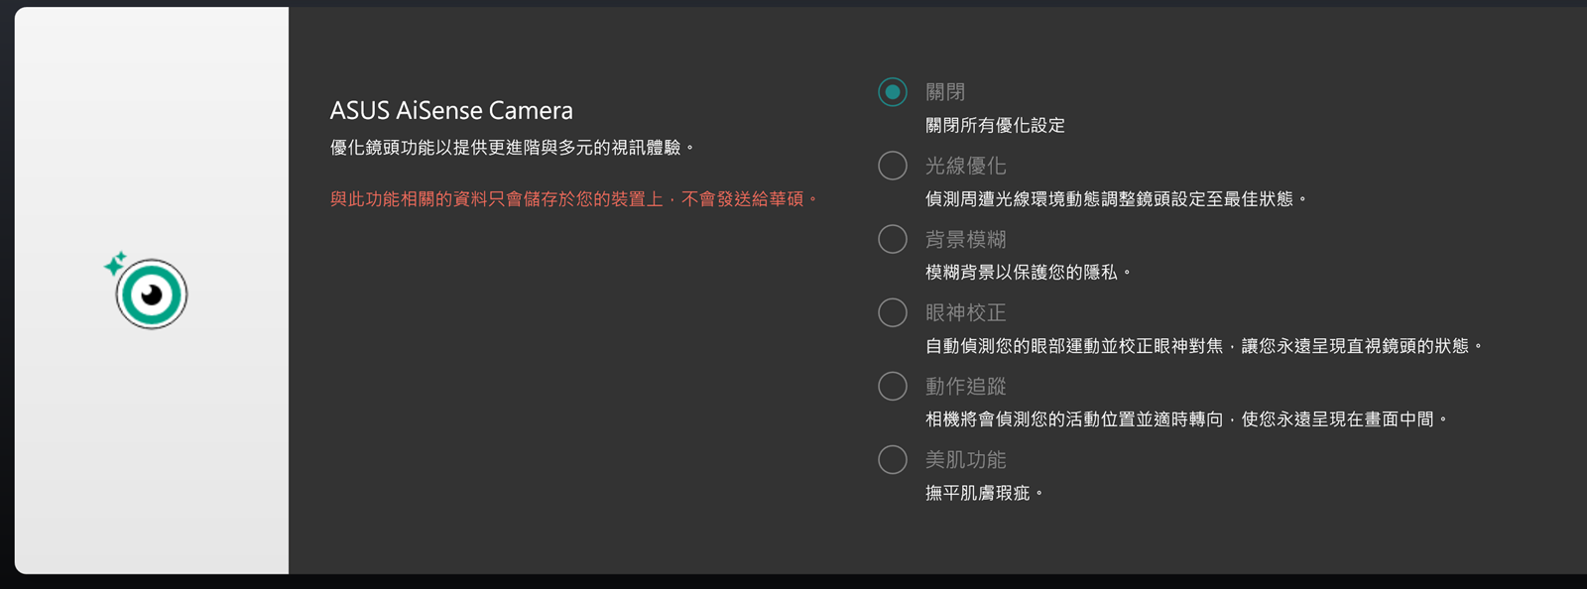Screen dimensions: 1587x589
Task: Pick the 美肌功能 radio button
Action: tap(893, 459)
